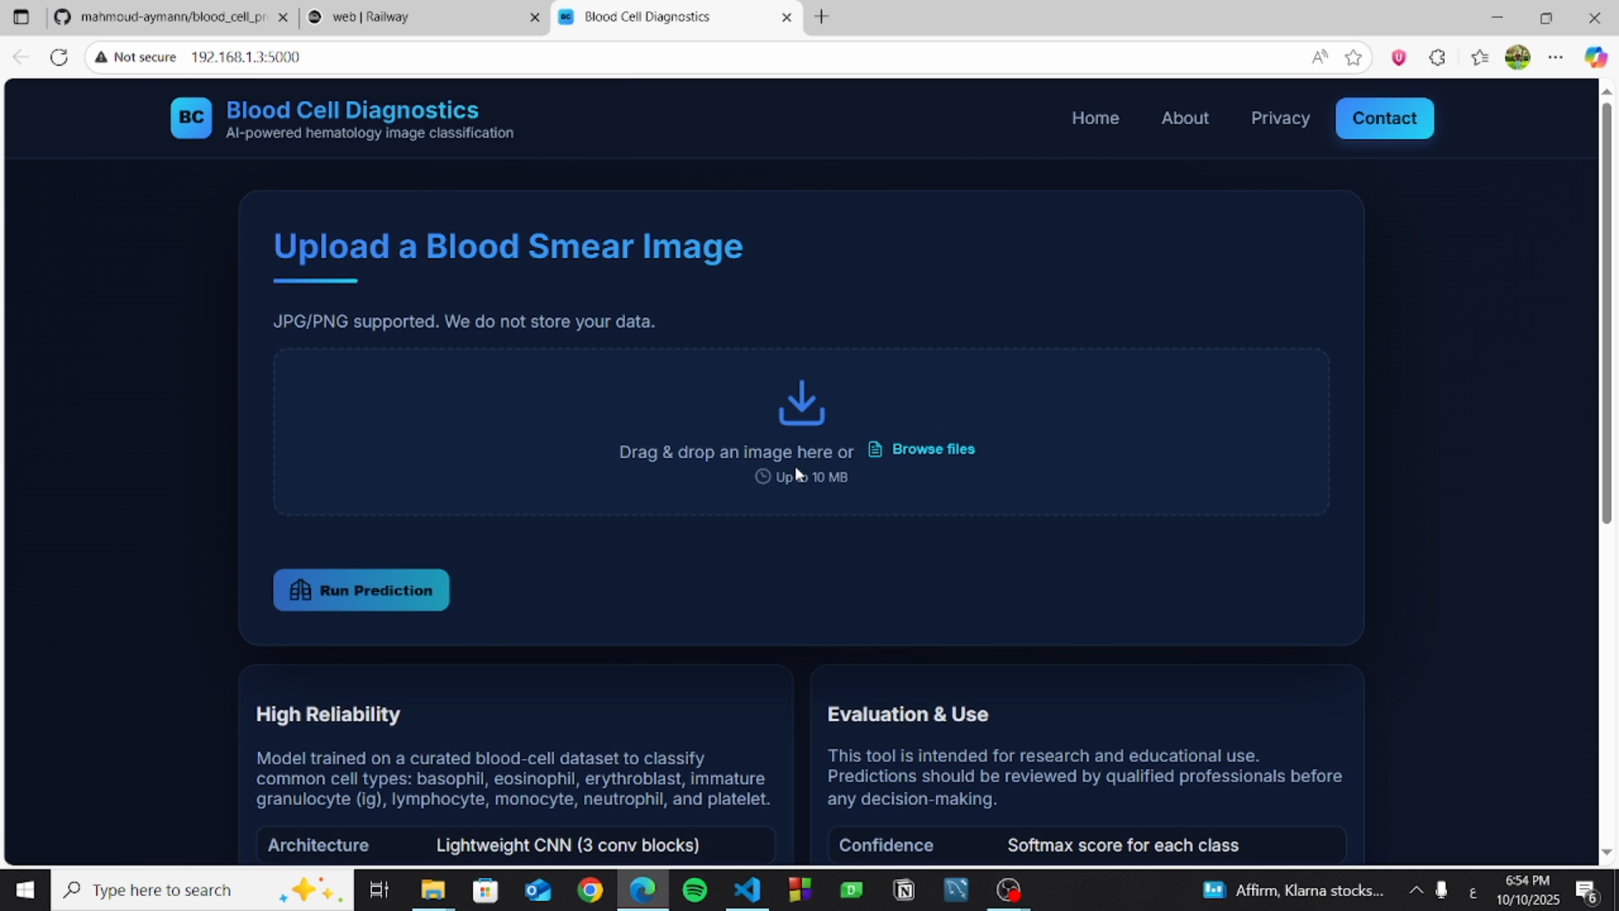Viewport: 1619px width, 911px height.
Task: Open the About page from navigation
Action: [1185, 118]
